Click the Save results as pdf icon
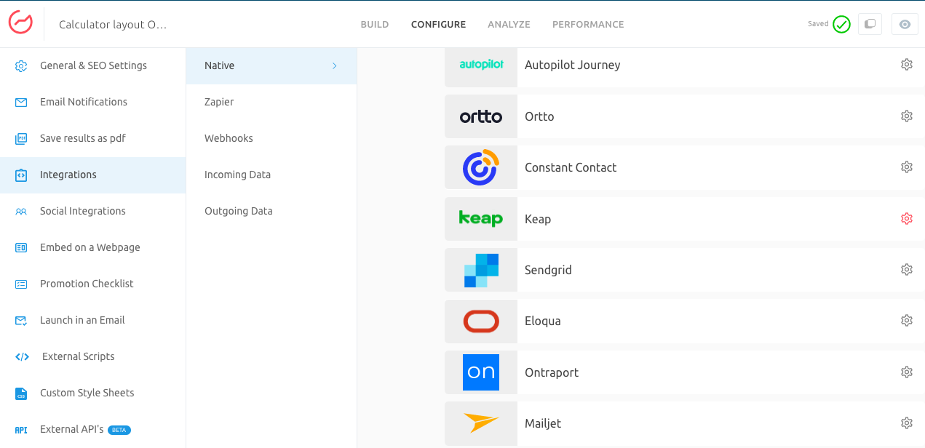The width and height of the screenshot is (925, 448). [21, 139]
